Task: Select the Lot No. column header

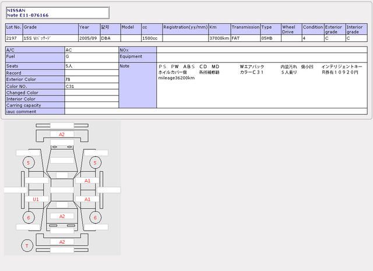Action: click(x=14, y=29)
